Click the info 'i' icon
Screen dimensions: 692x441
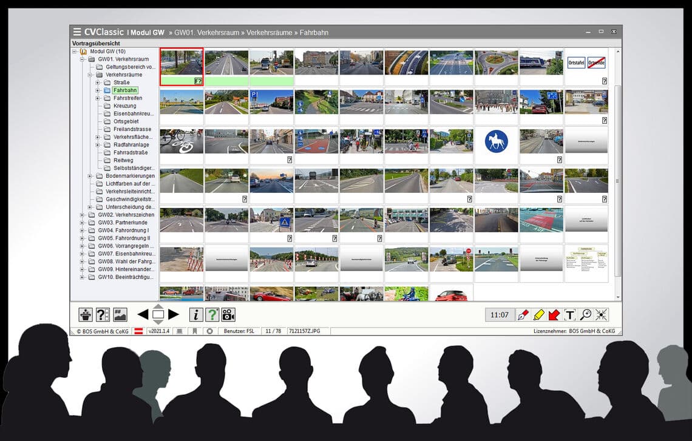click(x=196, y=314)
